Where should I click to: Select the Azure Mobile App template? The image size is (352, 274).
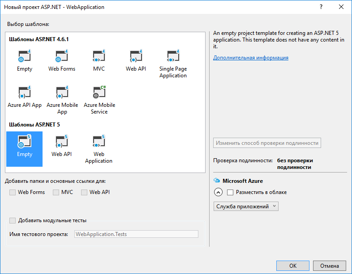(62, 93)
